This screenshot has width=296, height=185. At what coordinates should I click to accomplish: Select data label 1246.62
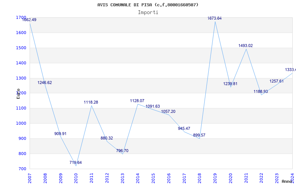pyautogui.click(x=44, y=83)
